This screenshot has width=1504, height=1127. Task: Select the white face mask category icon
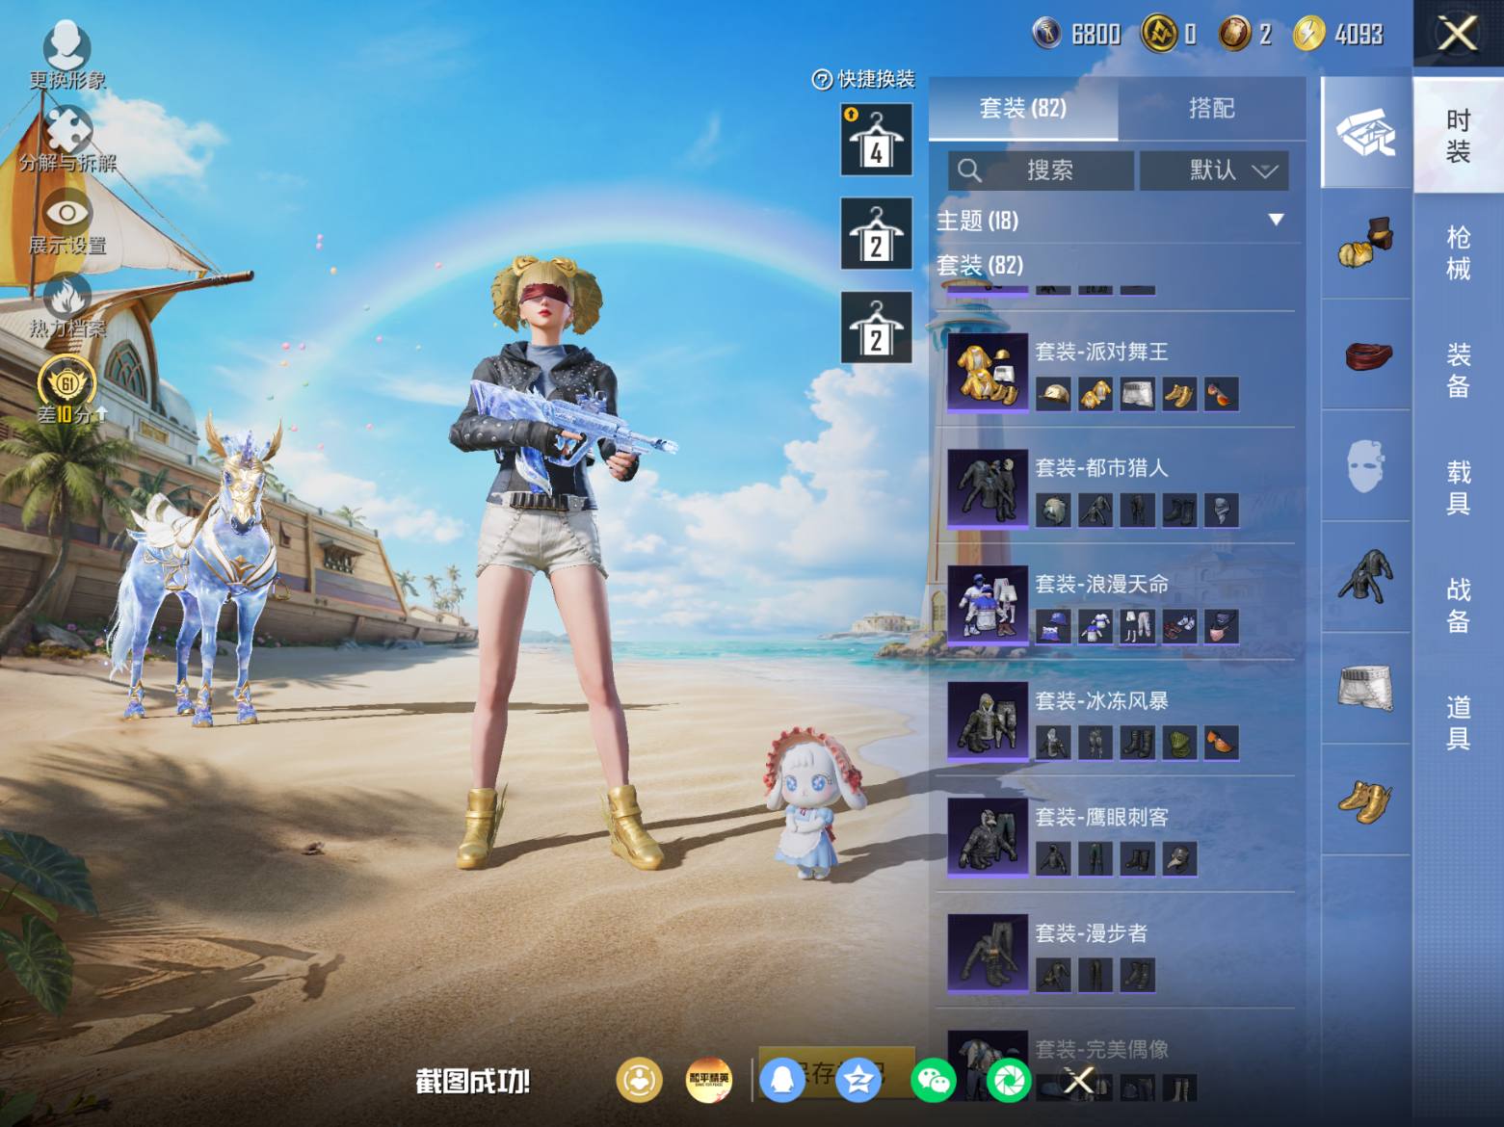1365,466
